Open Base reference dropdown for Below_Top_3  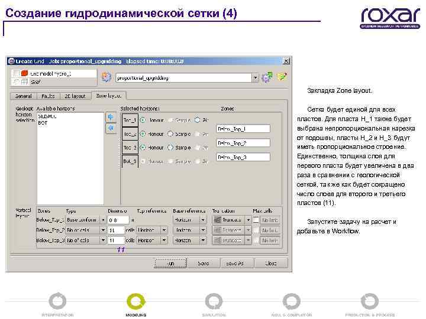click(x=203, y=240)
